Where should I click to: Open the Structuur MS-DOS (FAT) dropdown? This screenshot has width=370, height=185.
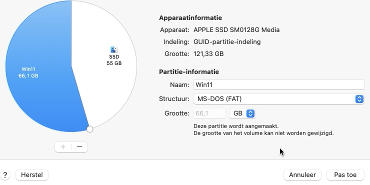click(x=278, y=99)
